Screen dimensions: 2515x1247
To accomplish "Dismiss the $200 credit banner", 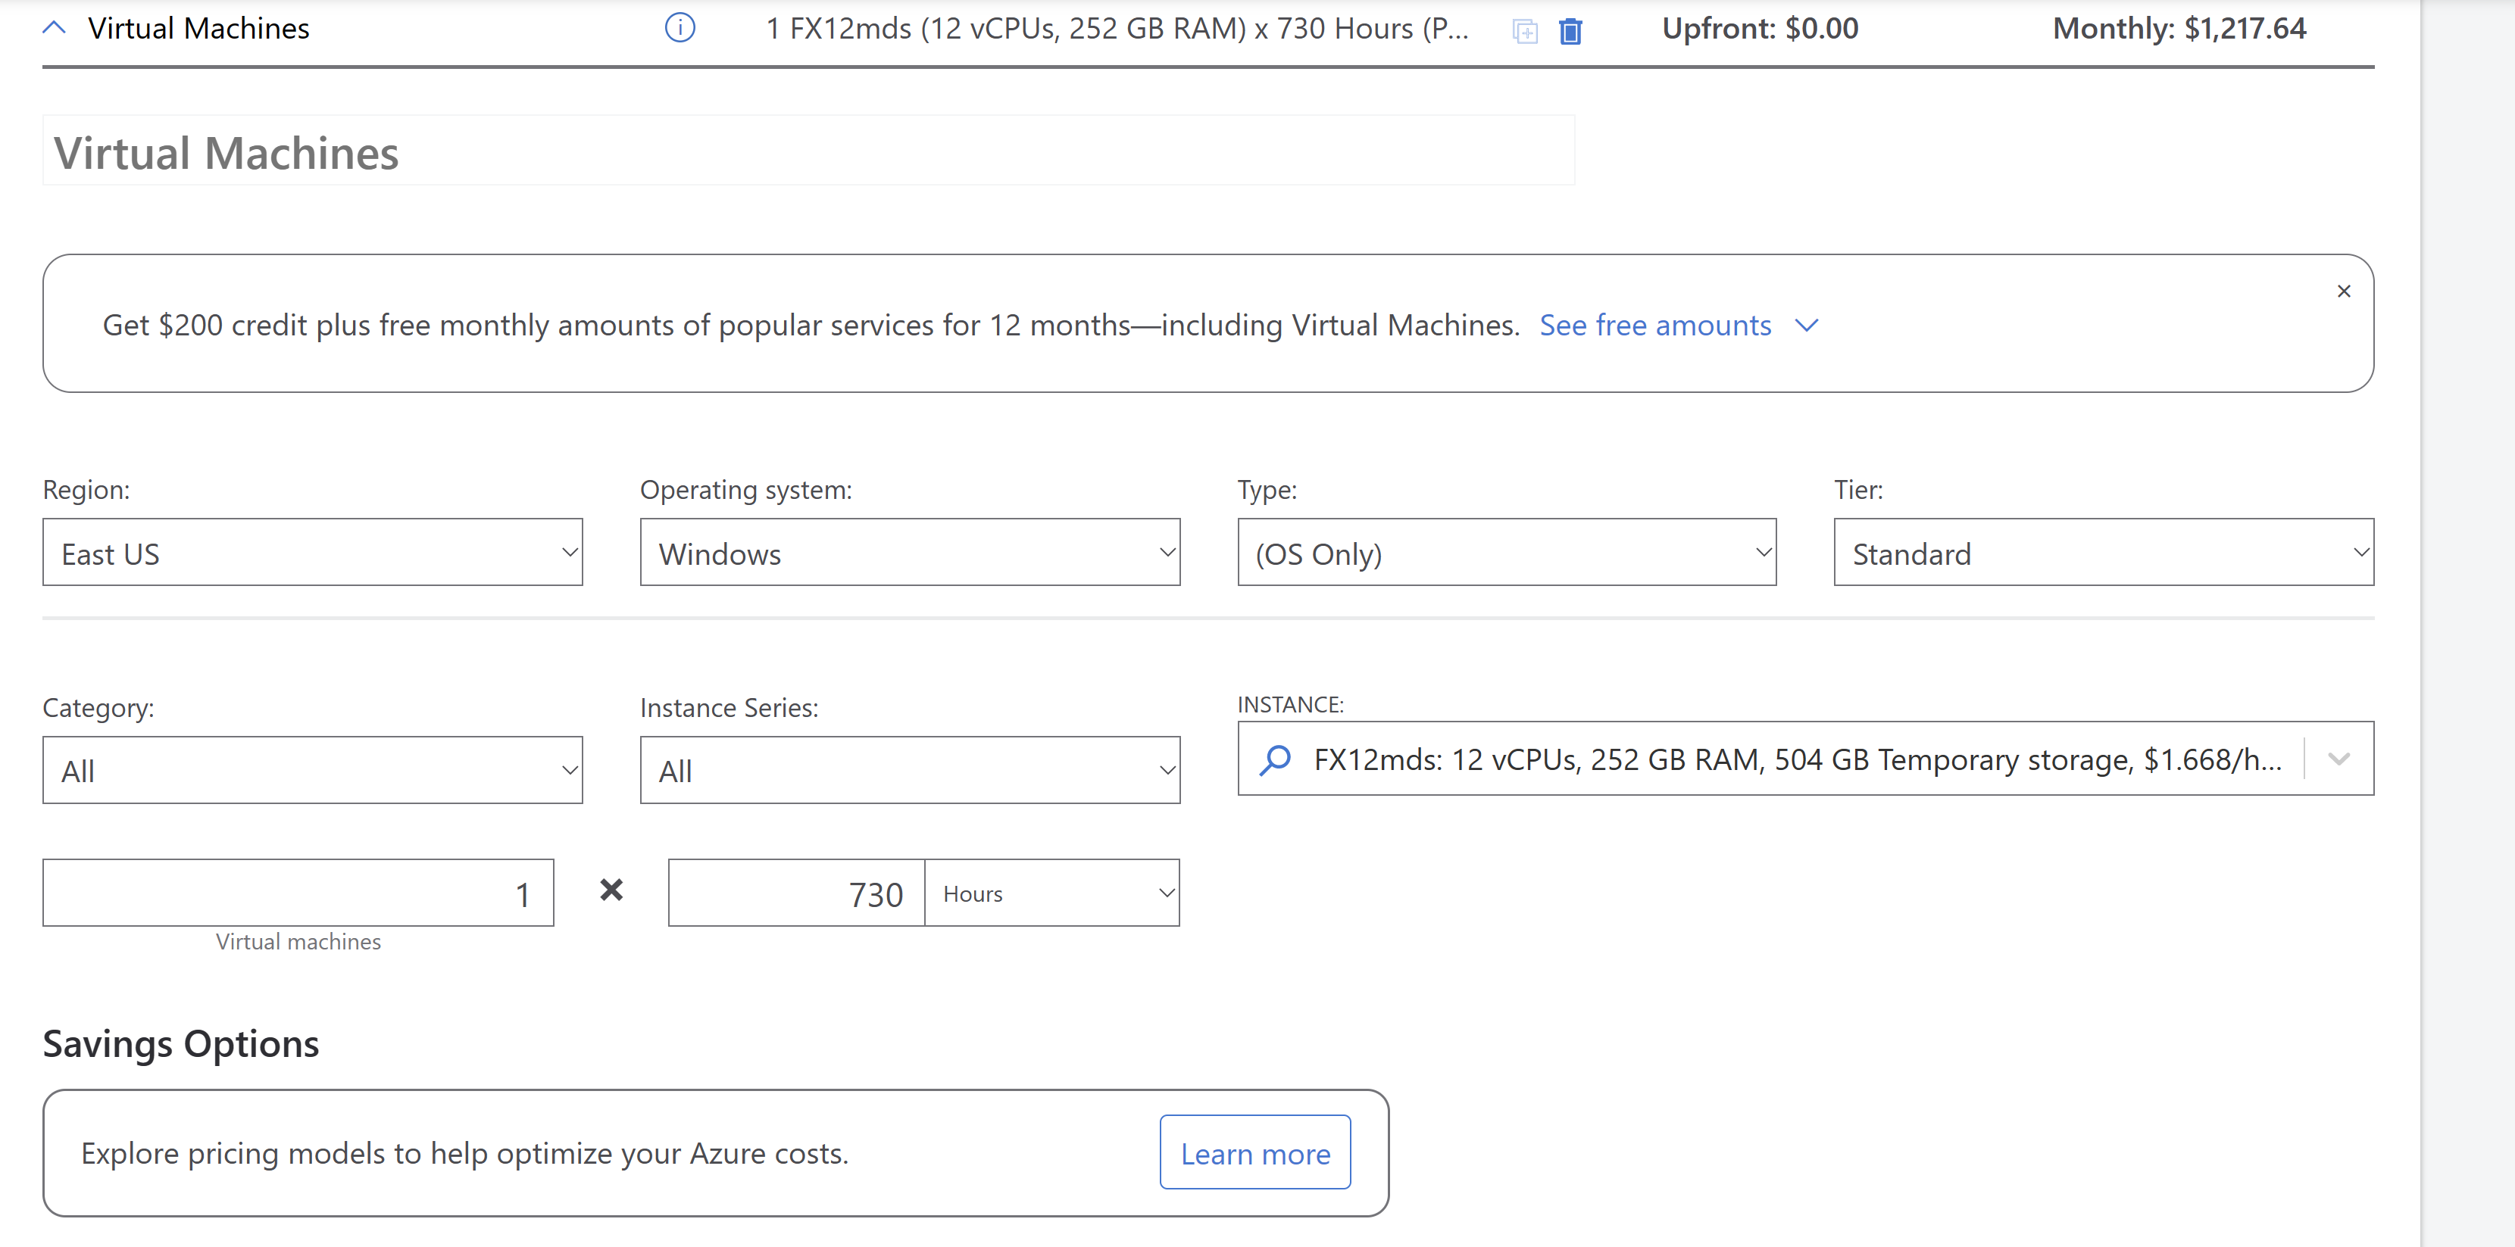I will click(x=2343, y=291).
